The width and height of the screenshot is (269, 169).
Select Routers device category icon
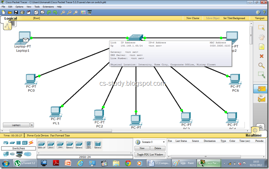coord(6,143)
